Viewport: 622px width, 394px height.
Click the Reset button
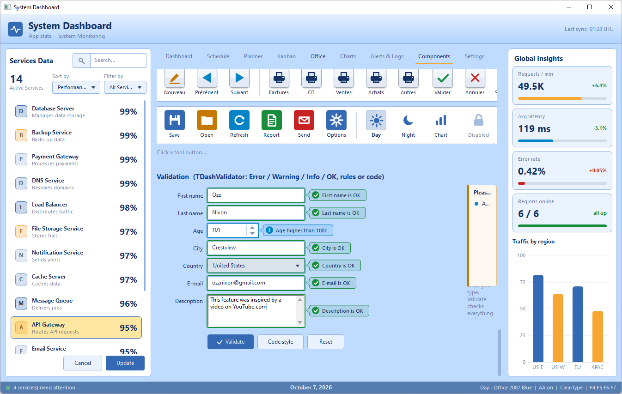pyautogui.click(x=326, y=342)
